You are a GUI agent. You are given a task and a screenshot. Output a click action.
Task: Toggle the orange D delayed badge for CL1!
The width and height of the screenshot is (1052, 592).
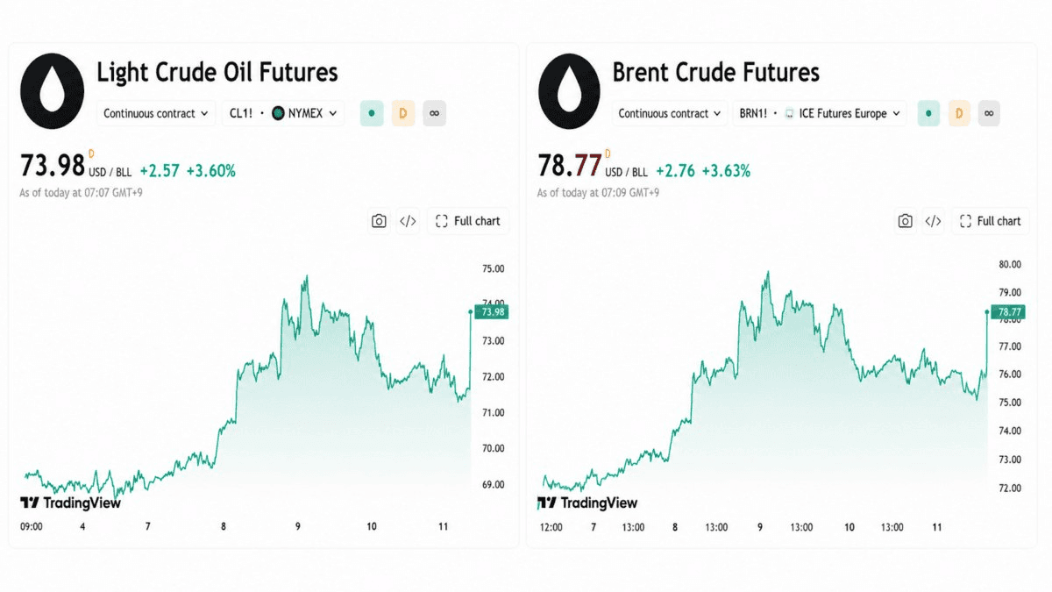coord(403,113)
